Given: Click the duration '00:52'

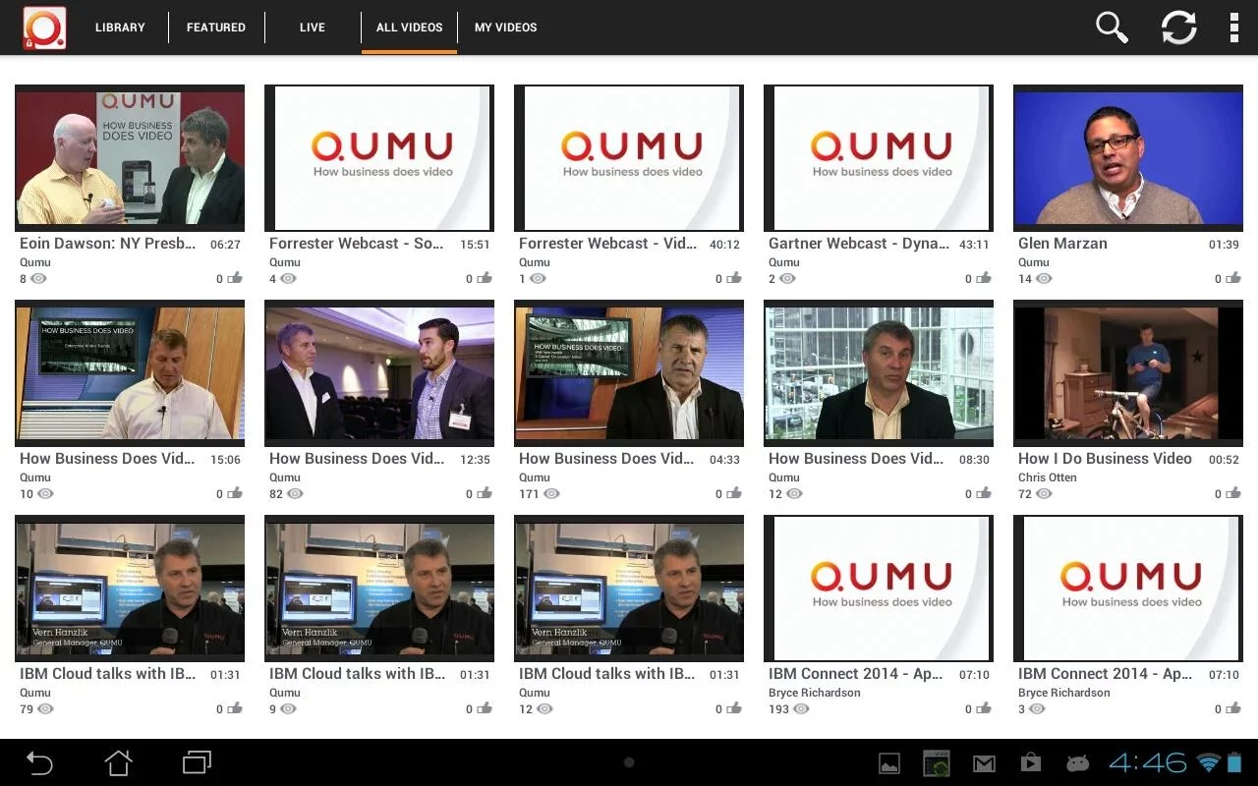Looking at the screenshot, I should pos(1224,460).
